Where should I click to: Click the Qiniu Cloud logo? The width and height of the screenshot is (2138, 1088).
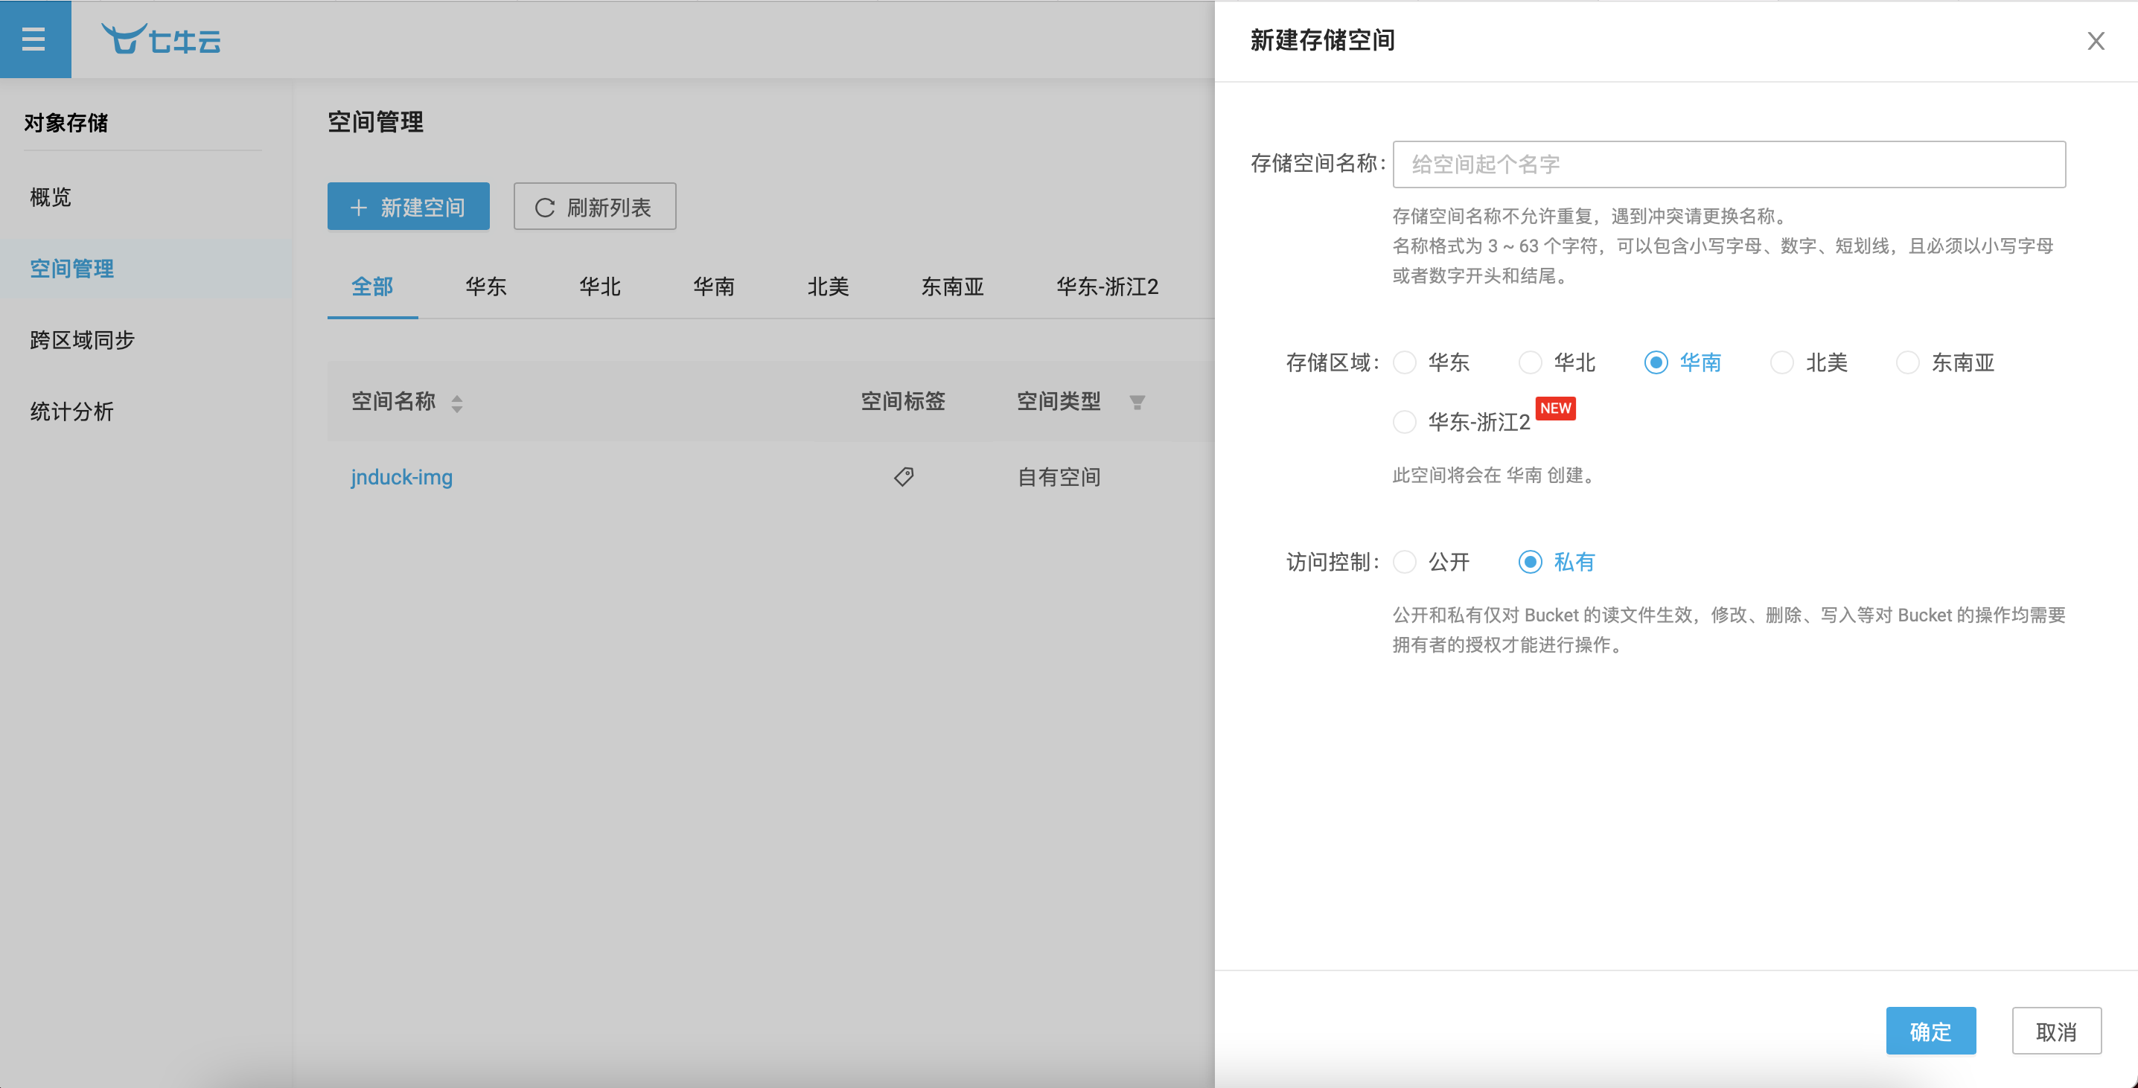[162, 40]
